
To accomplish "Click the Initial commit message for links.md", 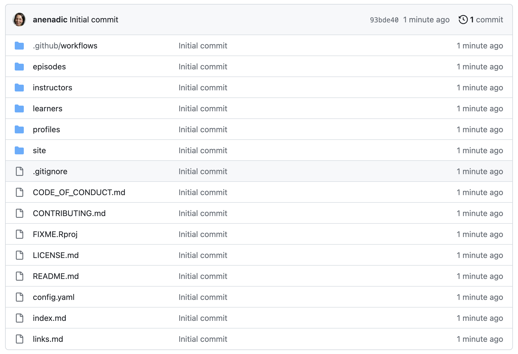I will click(203, 339).
